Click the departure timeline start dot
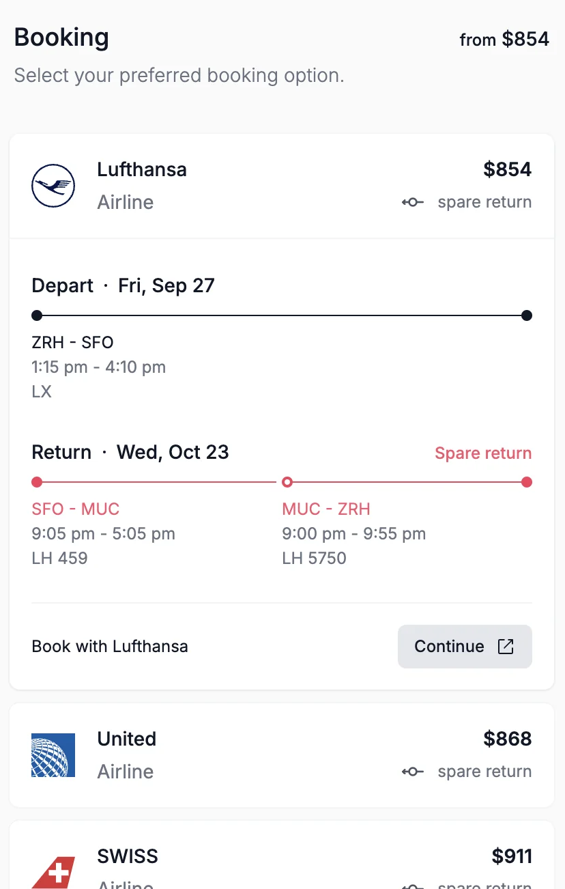 37,315
